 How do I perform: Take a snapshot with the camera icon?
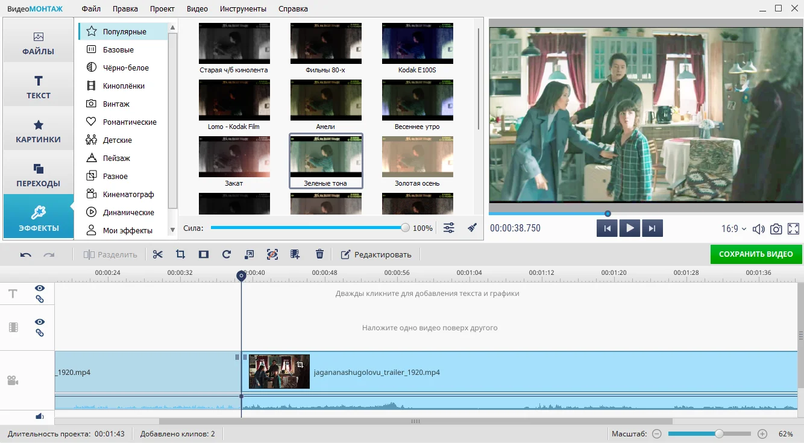coord(776,229)
